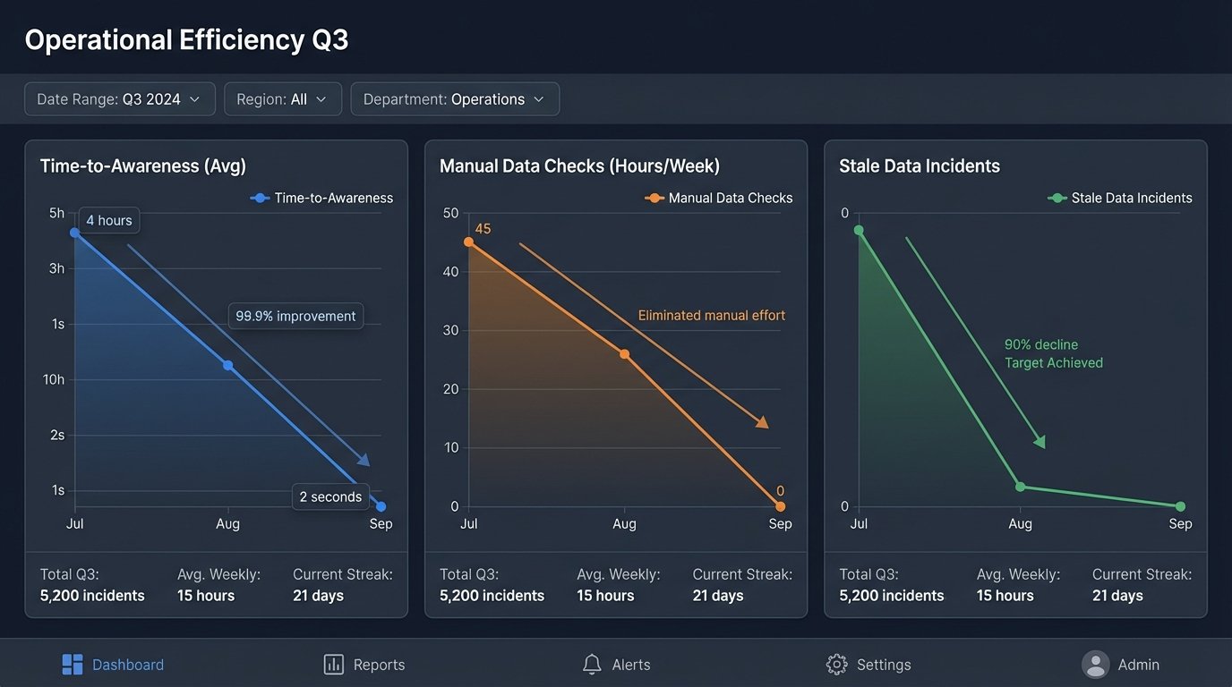
Task: Open the Department: Operations dropdown
Action: point(455,98)
